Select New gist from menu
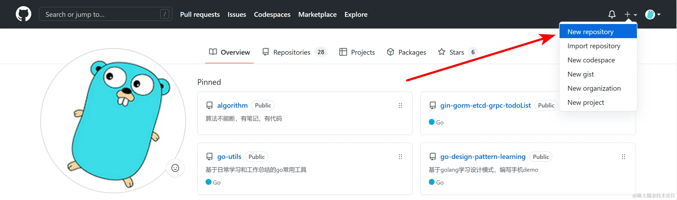The width and height of the screenshot is (677, 200). (x=598, y=74)
